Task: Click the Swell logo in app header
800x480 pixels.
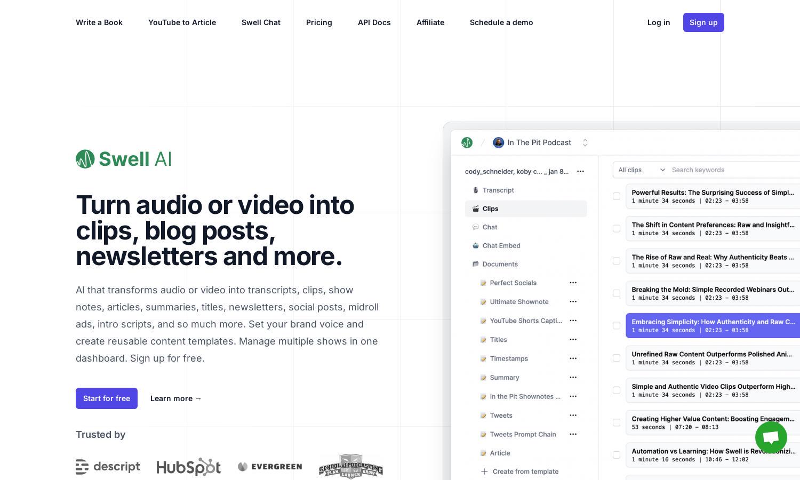Action: 467,142
